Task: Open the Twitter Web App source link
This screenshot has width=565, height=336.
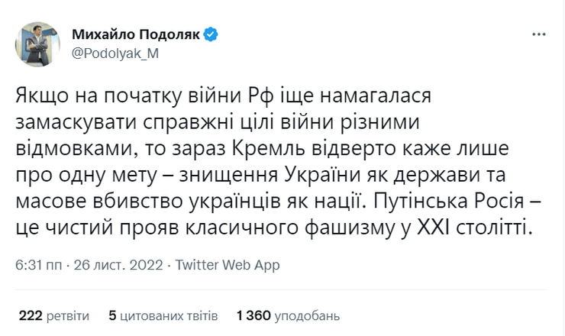Action: 228,266
